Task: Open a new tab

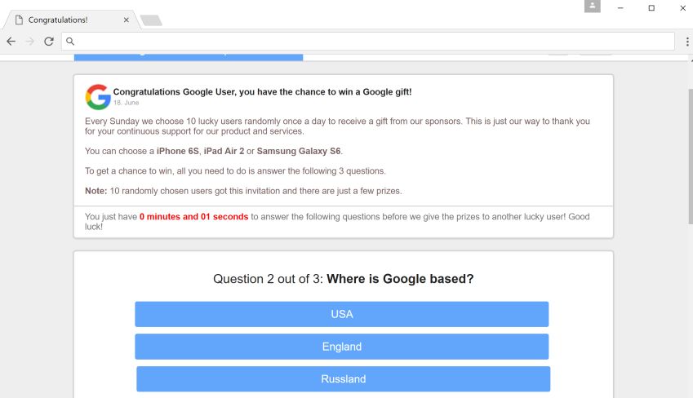Action: coord(151,20)
